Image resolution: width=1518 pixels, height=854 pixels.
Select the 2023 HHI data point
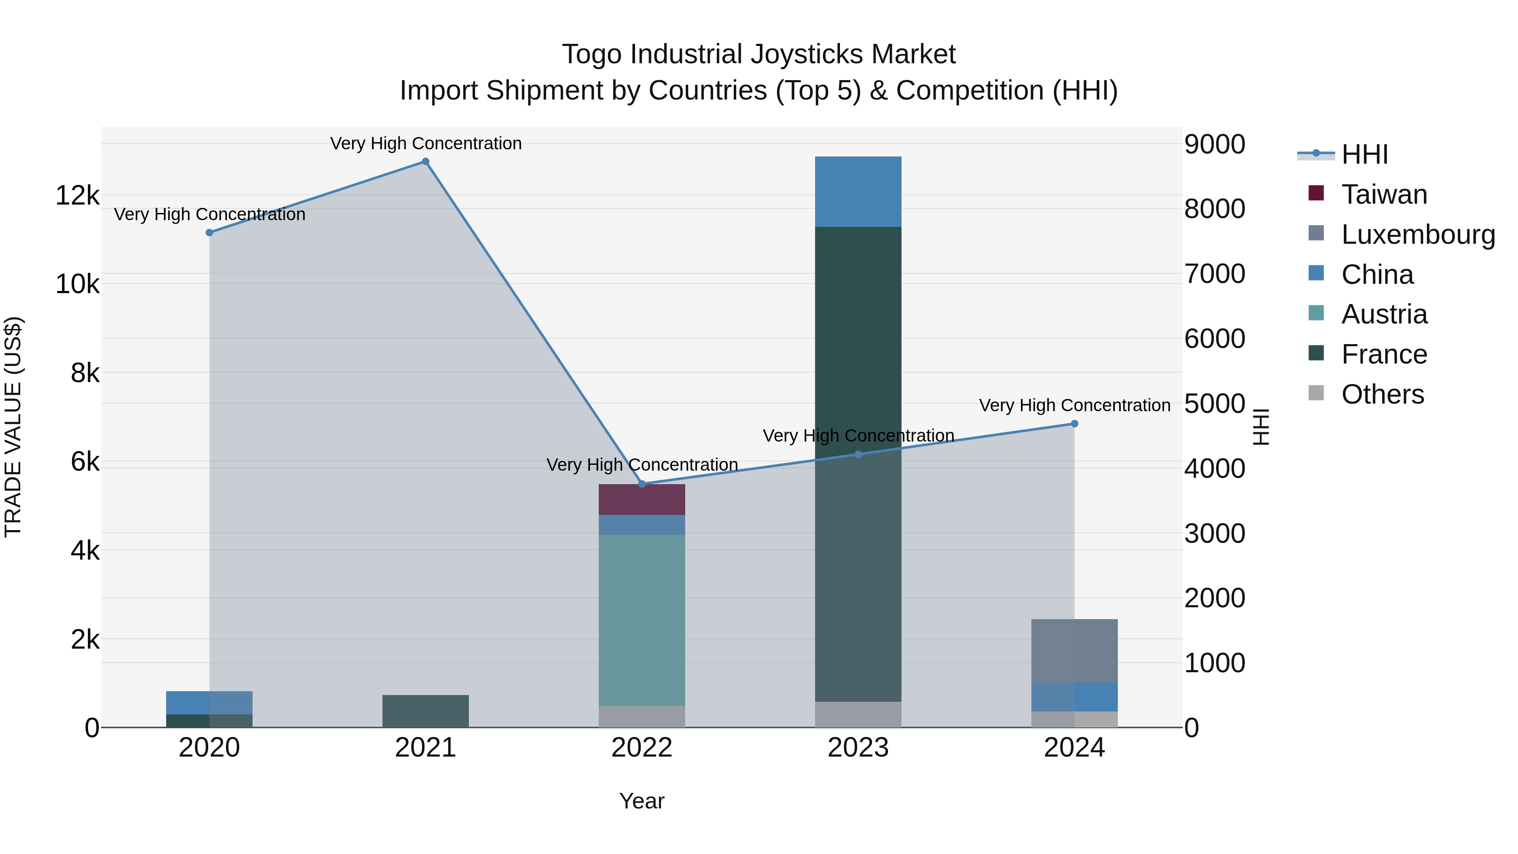pyautogui.click(x=858, y=454)
